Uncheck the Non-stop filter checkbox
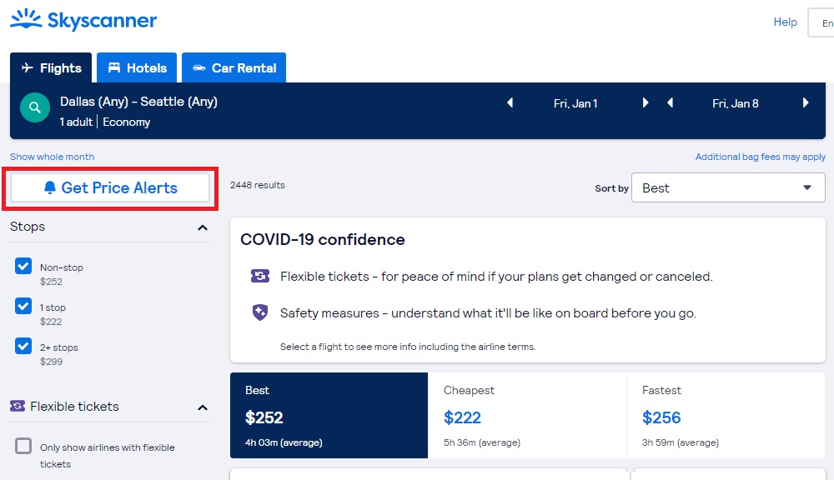834x480 pixels. 23,266
